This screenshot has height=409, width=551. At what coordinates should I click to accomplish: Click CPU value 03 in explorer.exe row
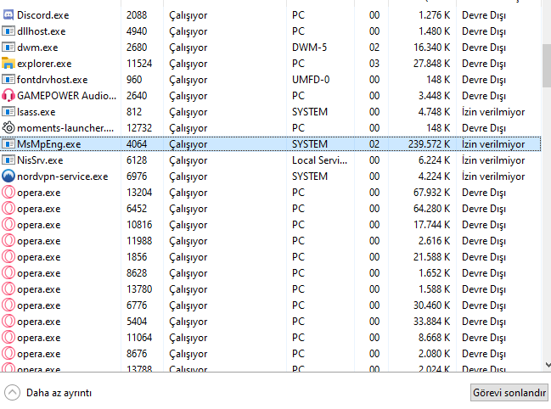coord(374,64)
